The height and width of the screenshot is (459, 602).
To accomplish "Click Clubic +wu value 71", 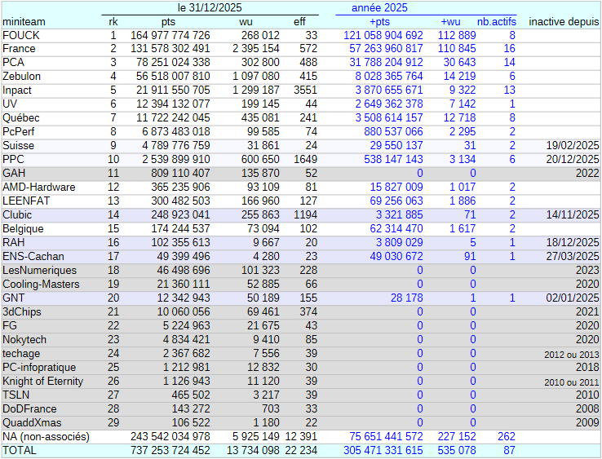I will (x=470, y=215).
